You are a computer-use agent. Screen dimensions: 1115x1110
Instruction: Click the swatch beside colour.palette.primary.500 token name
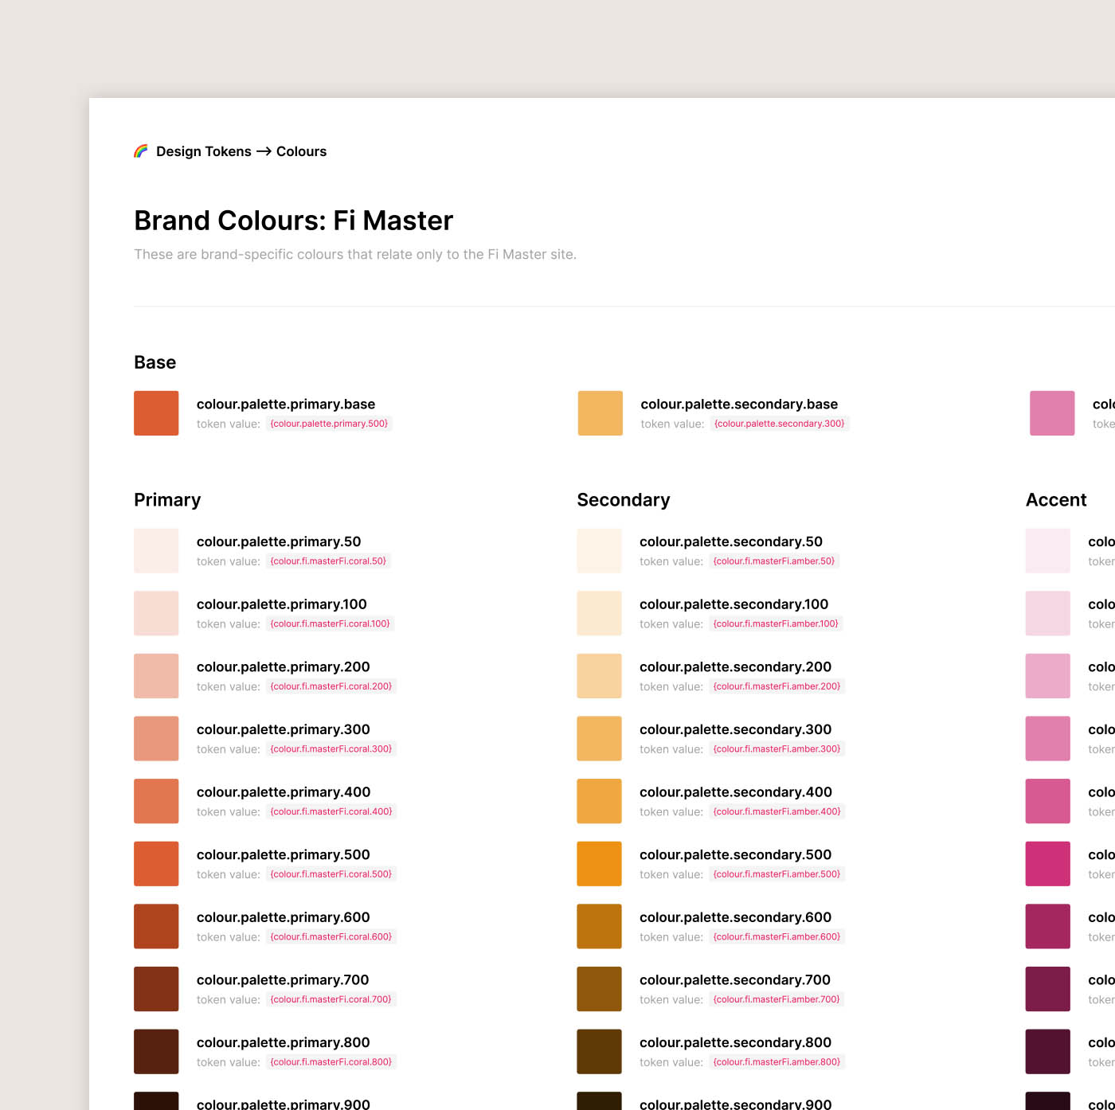(156, 864)
